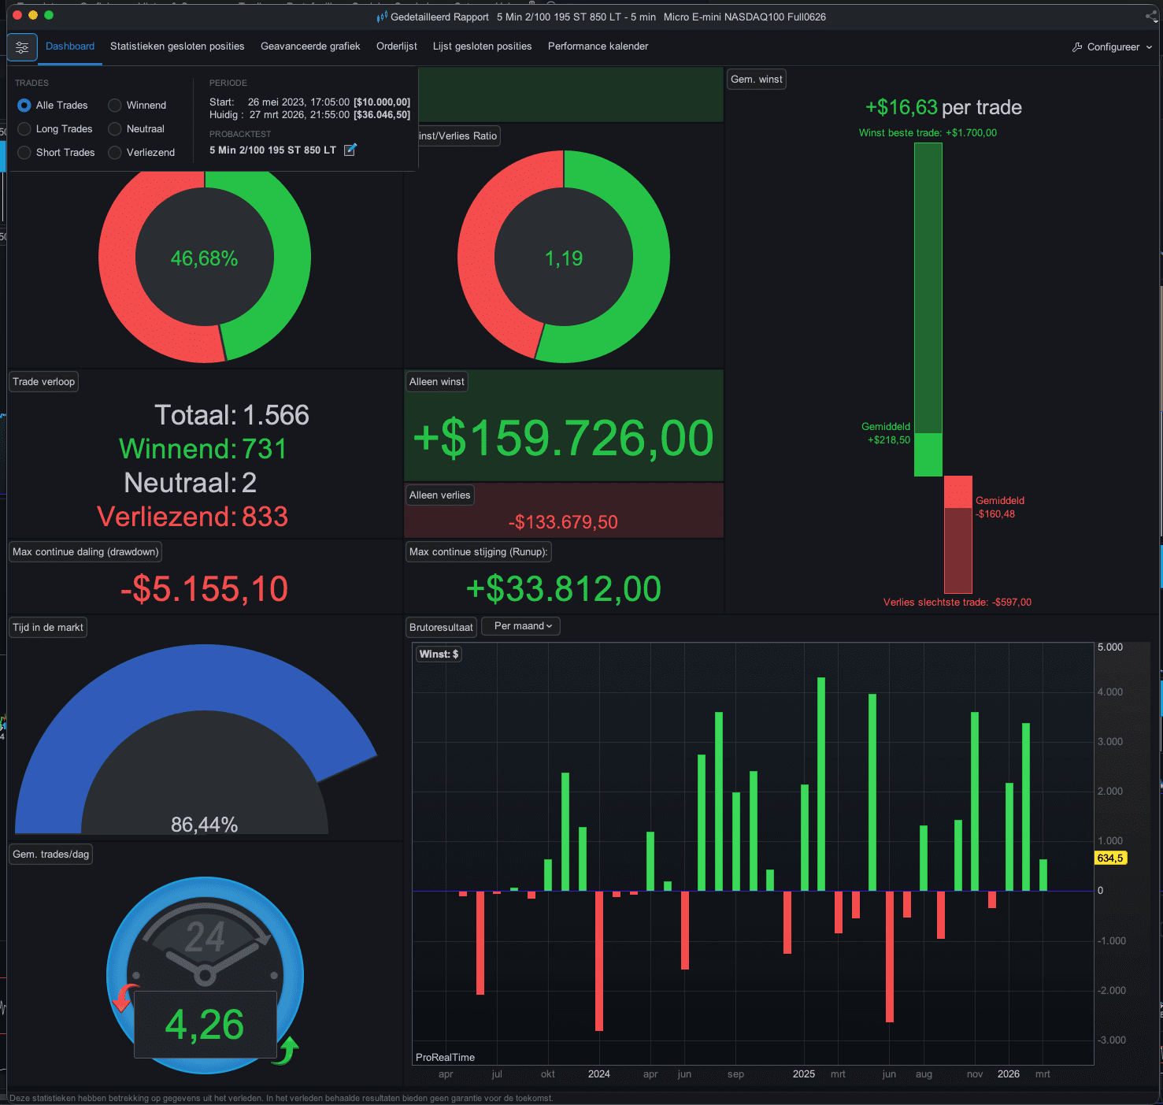This screenshot has height=1105, width=1163.
Task: Select the Winnend radio button
Action: [115, 106]
